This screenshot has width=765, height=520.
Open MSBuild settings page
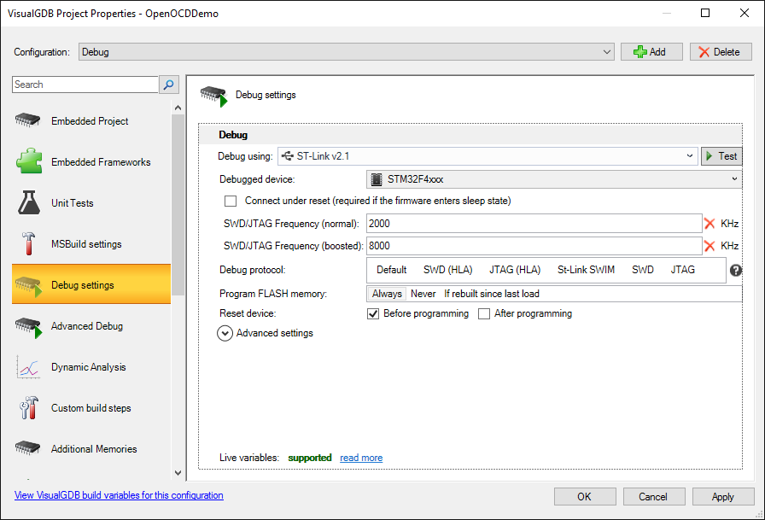pyautogui.click(x=91, y=244)
